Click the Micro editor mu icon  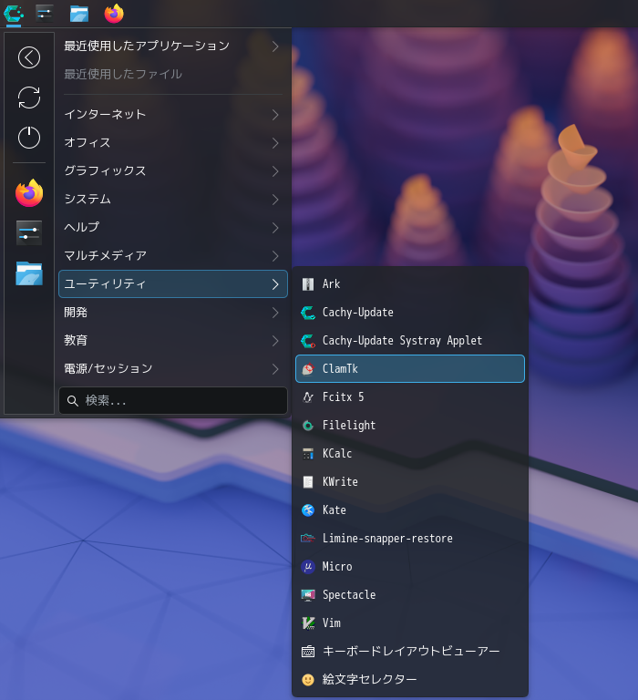click(x=308, y=567)
